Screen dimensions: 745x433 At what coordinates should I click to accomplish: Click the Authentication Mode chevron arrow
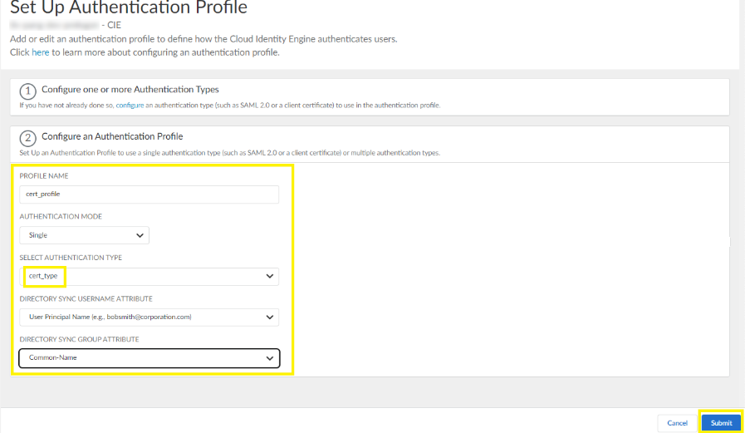140,235
